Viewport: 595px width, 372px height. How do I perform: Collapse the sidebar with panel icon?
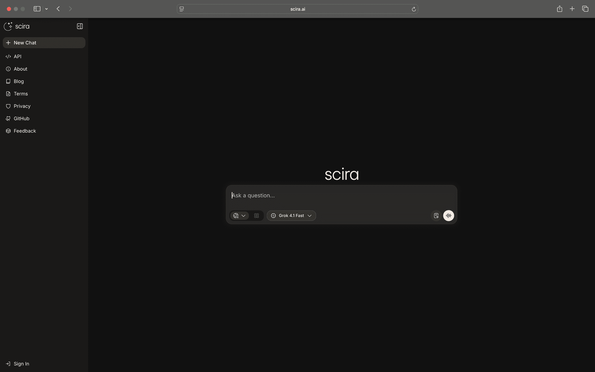(x=80, y=26)
